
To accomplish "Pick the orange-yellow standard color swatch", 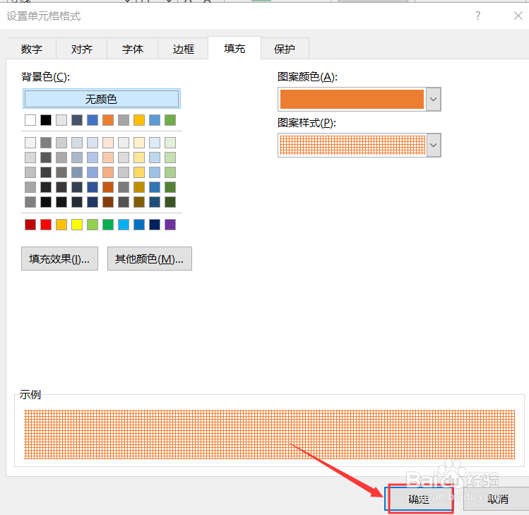I will pyautogui.click(x=61, y=225).
